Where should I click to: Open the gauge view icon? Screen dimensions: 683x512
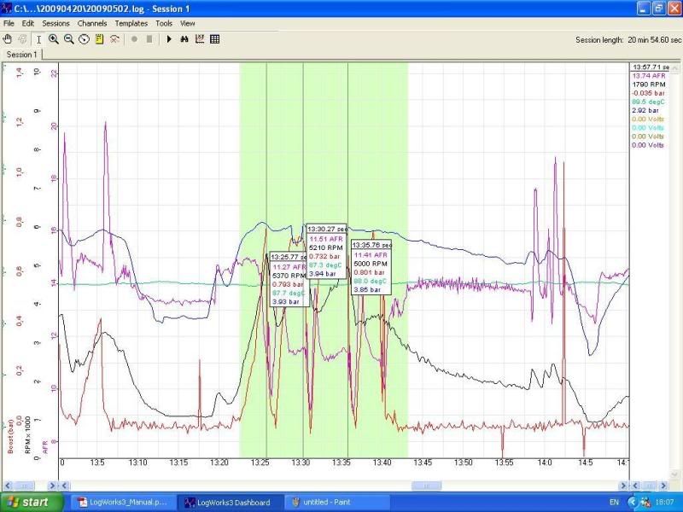[x=84, y=39]
